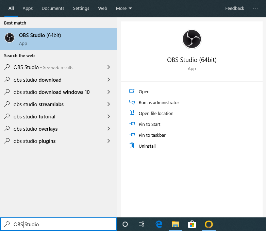Viewport: 266px width, 231px height.
Task: Click the search icon beside 'download windows 10'
Action: coord(7,92)
